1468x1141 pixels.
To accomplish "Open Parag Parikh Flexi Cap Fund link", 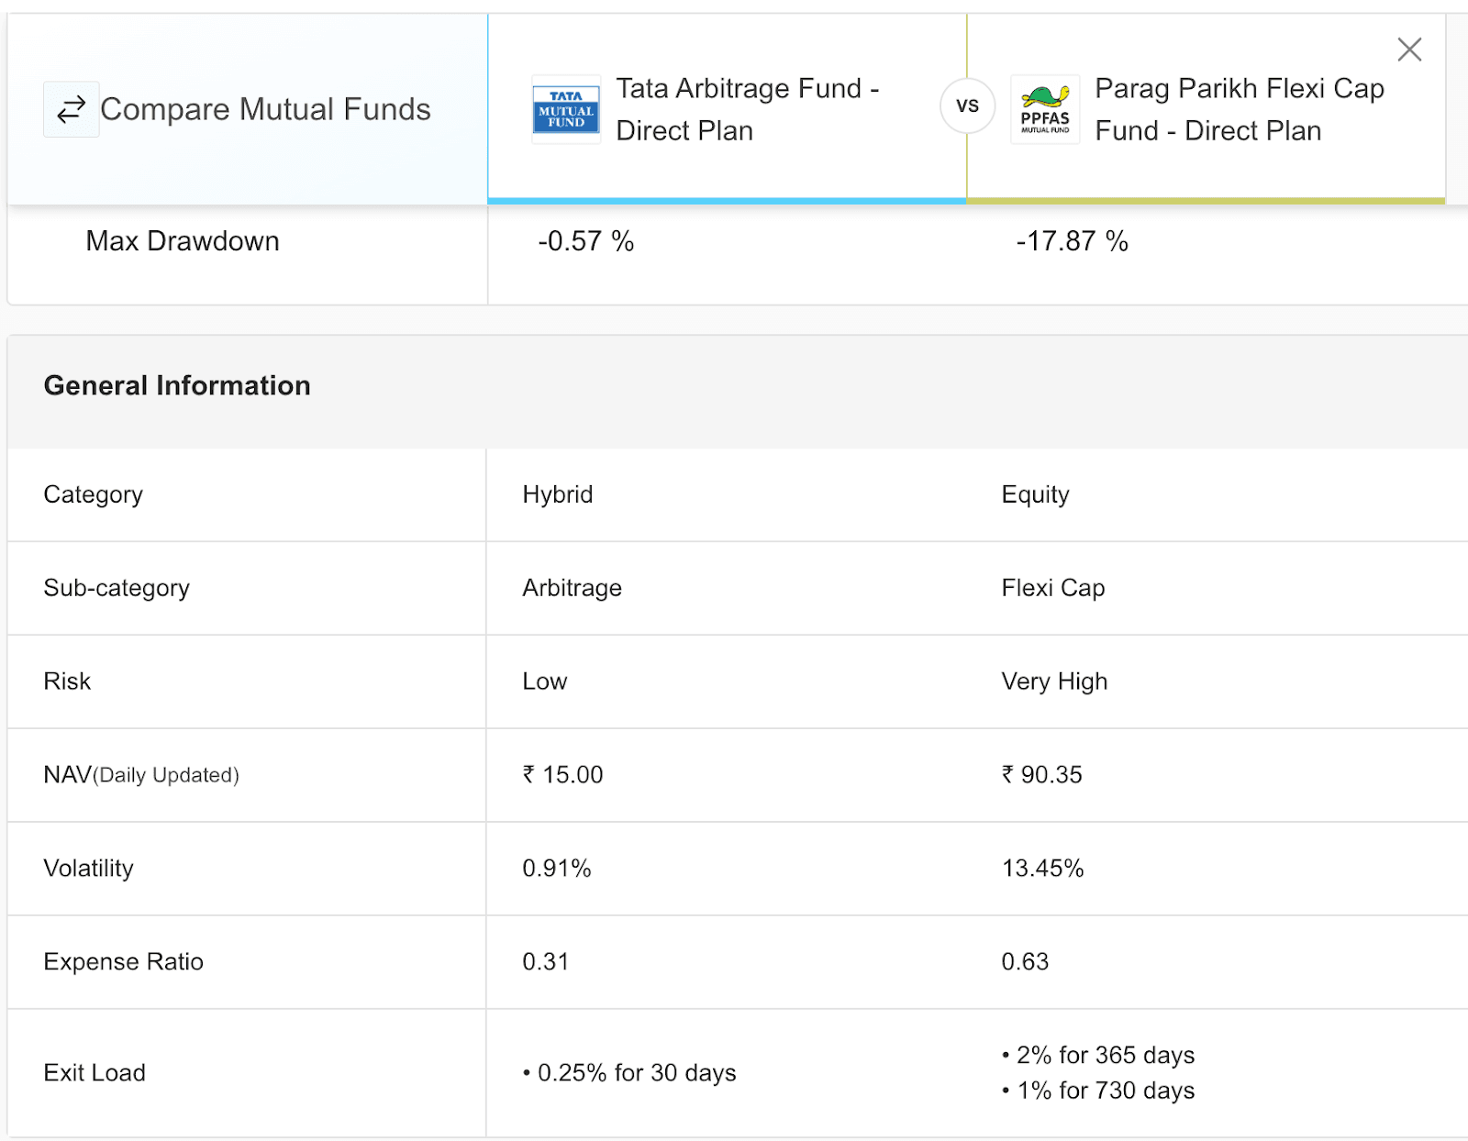I will [1239, 110].
